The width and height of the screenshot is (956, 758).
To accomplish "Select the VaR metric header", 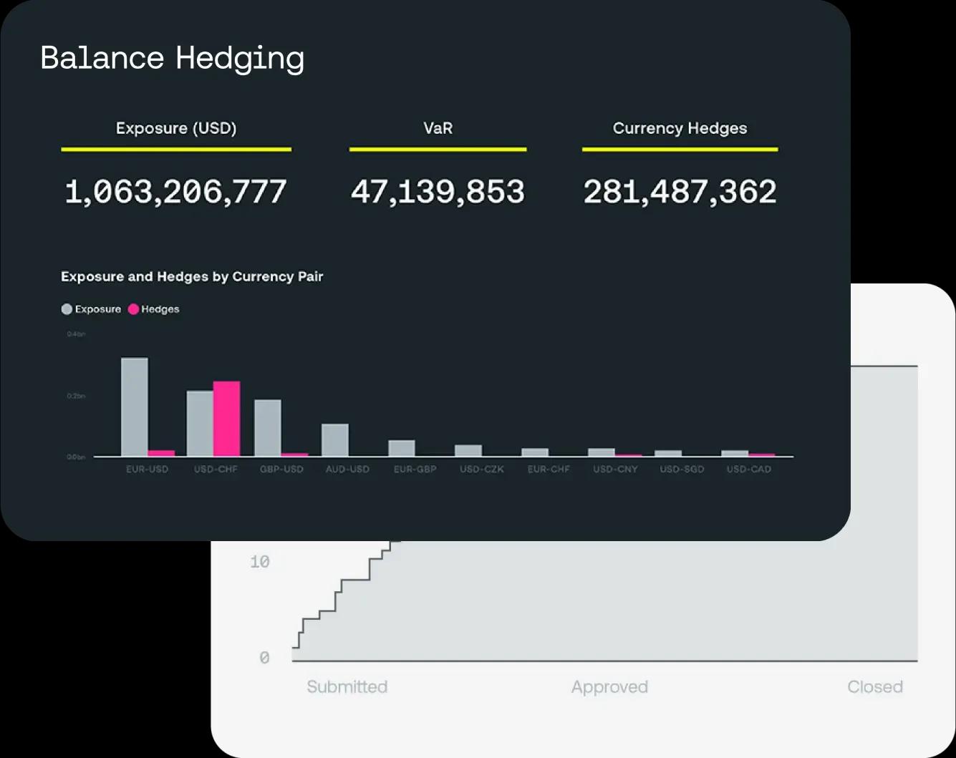I will click(x=438, y=129).
